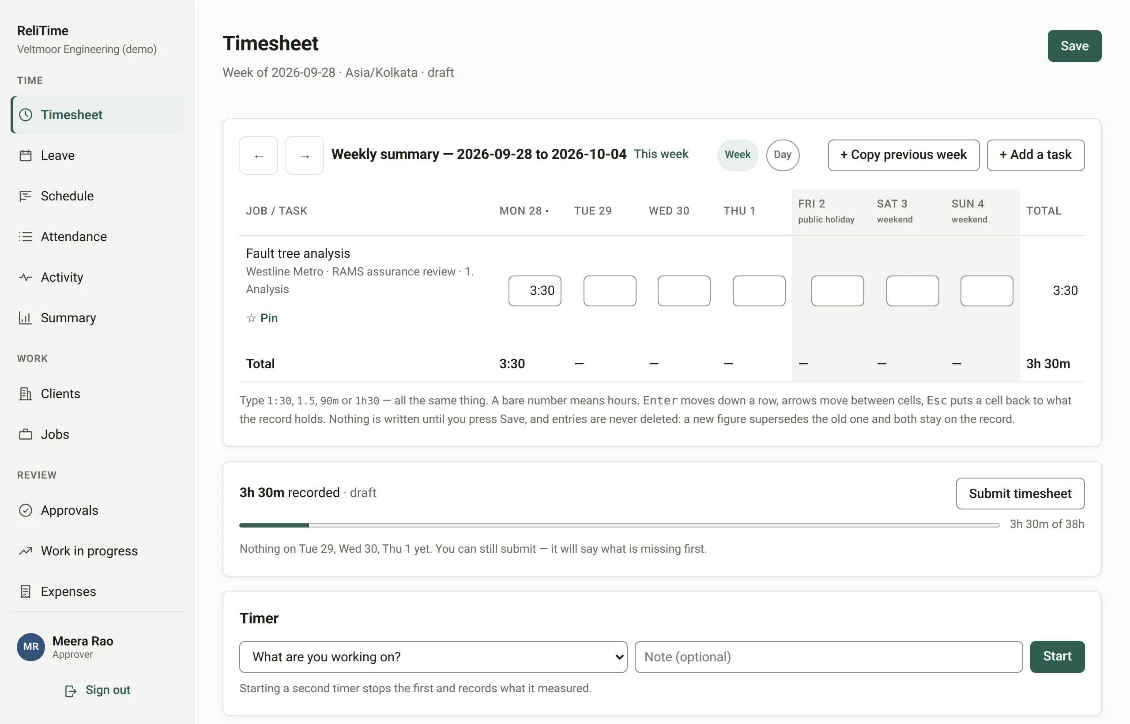The image size is (1130, 724).
Task: Click the Wed 30 hours input cell
Action: pyautogui.click(x=684, y=291)
